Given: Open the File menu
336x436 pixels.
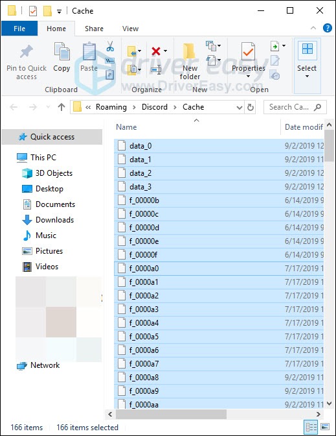Looking at the screenshot, I should [19, 29].
